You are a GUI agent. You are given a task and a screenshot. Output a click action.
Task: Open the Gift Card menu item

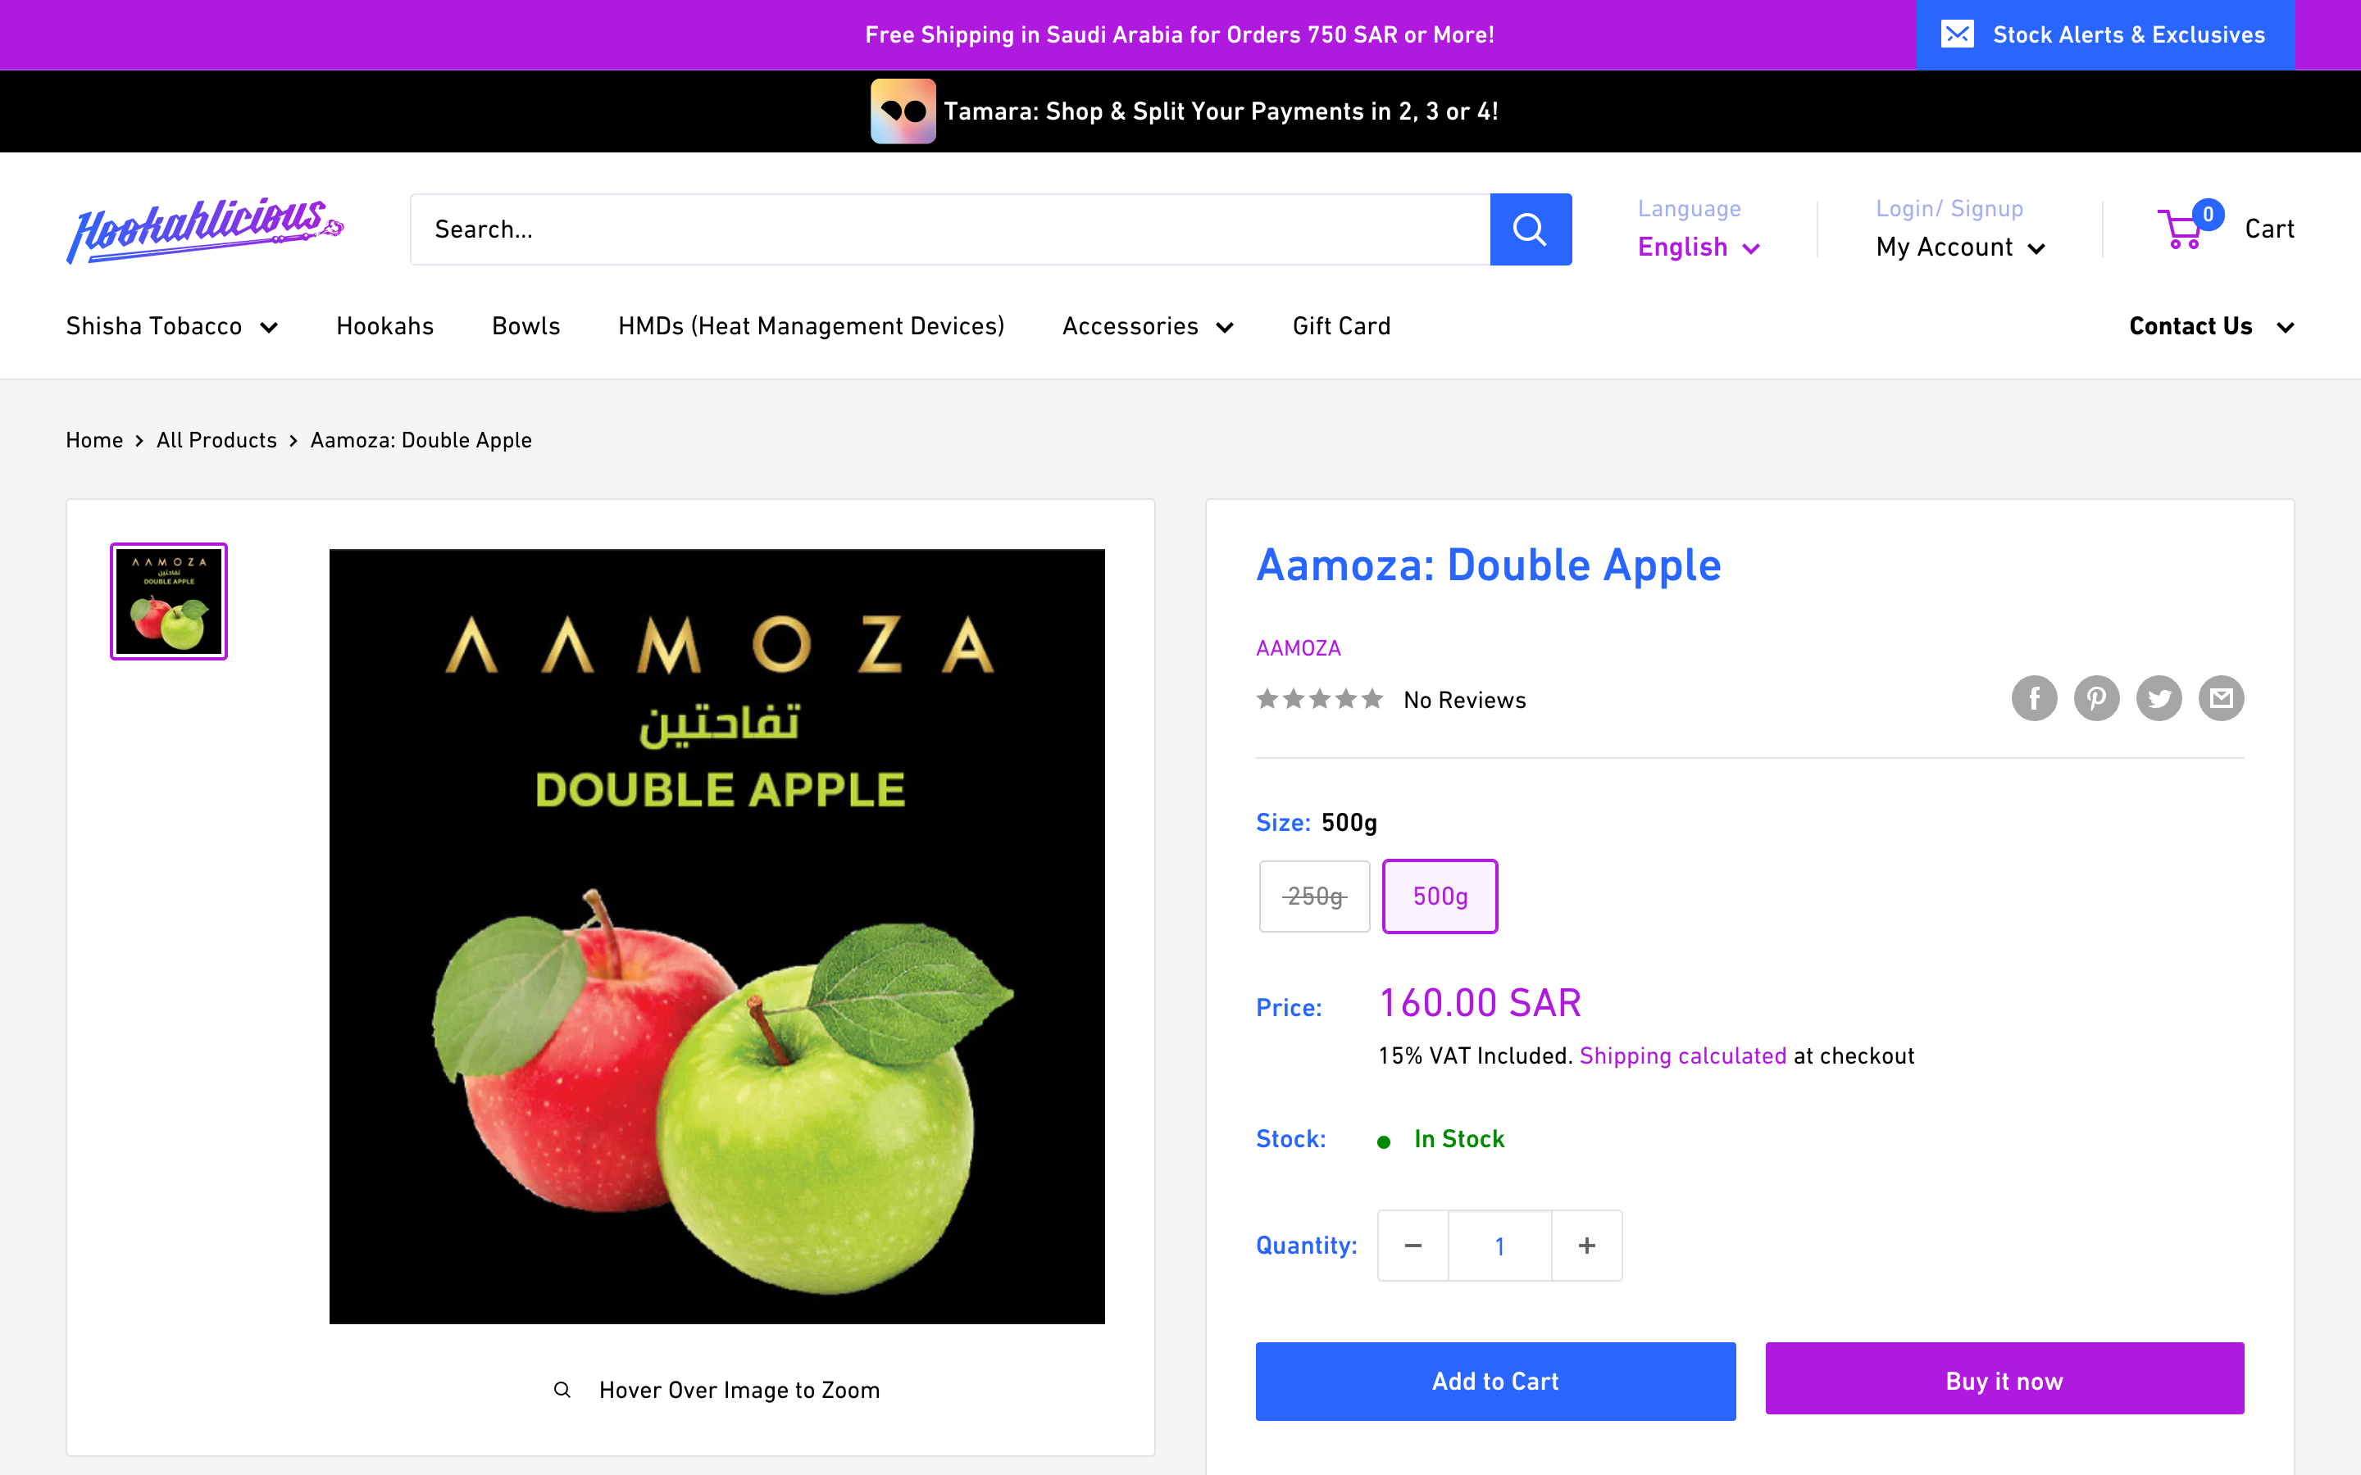[1340, 326]
